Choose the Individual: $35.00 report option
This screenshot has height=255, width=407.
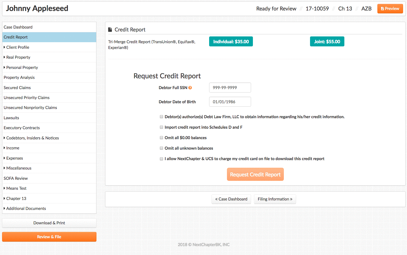point(231,42)
